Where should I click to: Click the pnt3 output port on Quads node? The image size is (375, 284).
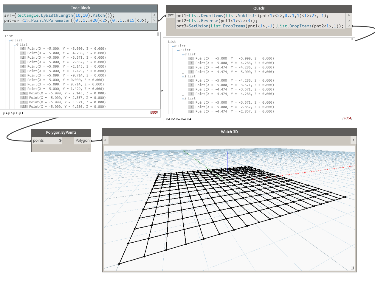tap(349, 26)
